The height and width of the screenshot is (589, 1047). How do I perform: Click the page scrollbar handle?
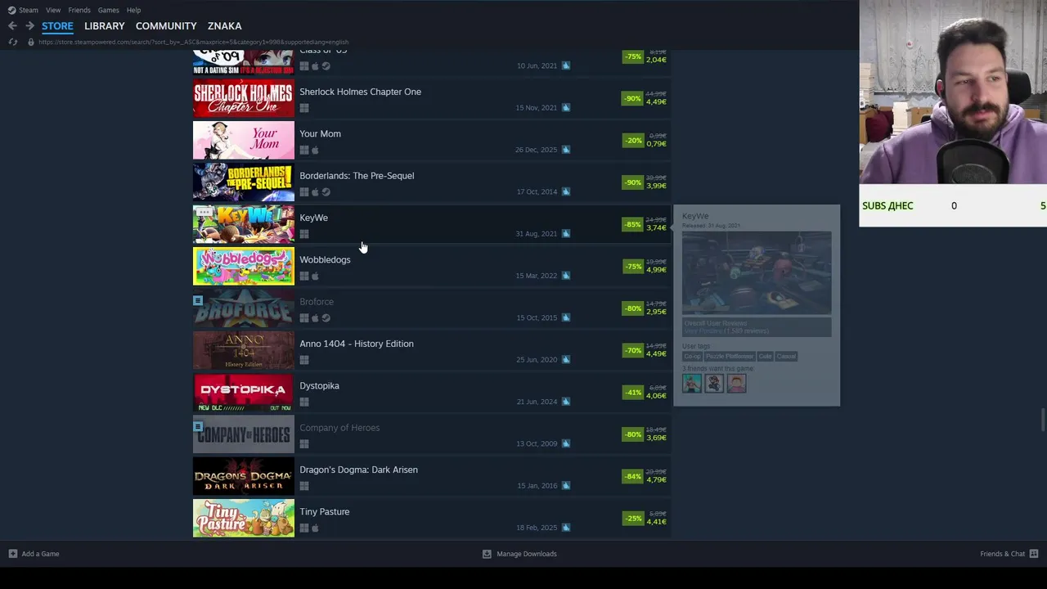(x=1042, y=418)
